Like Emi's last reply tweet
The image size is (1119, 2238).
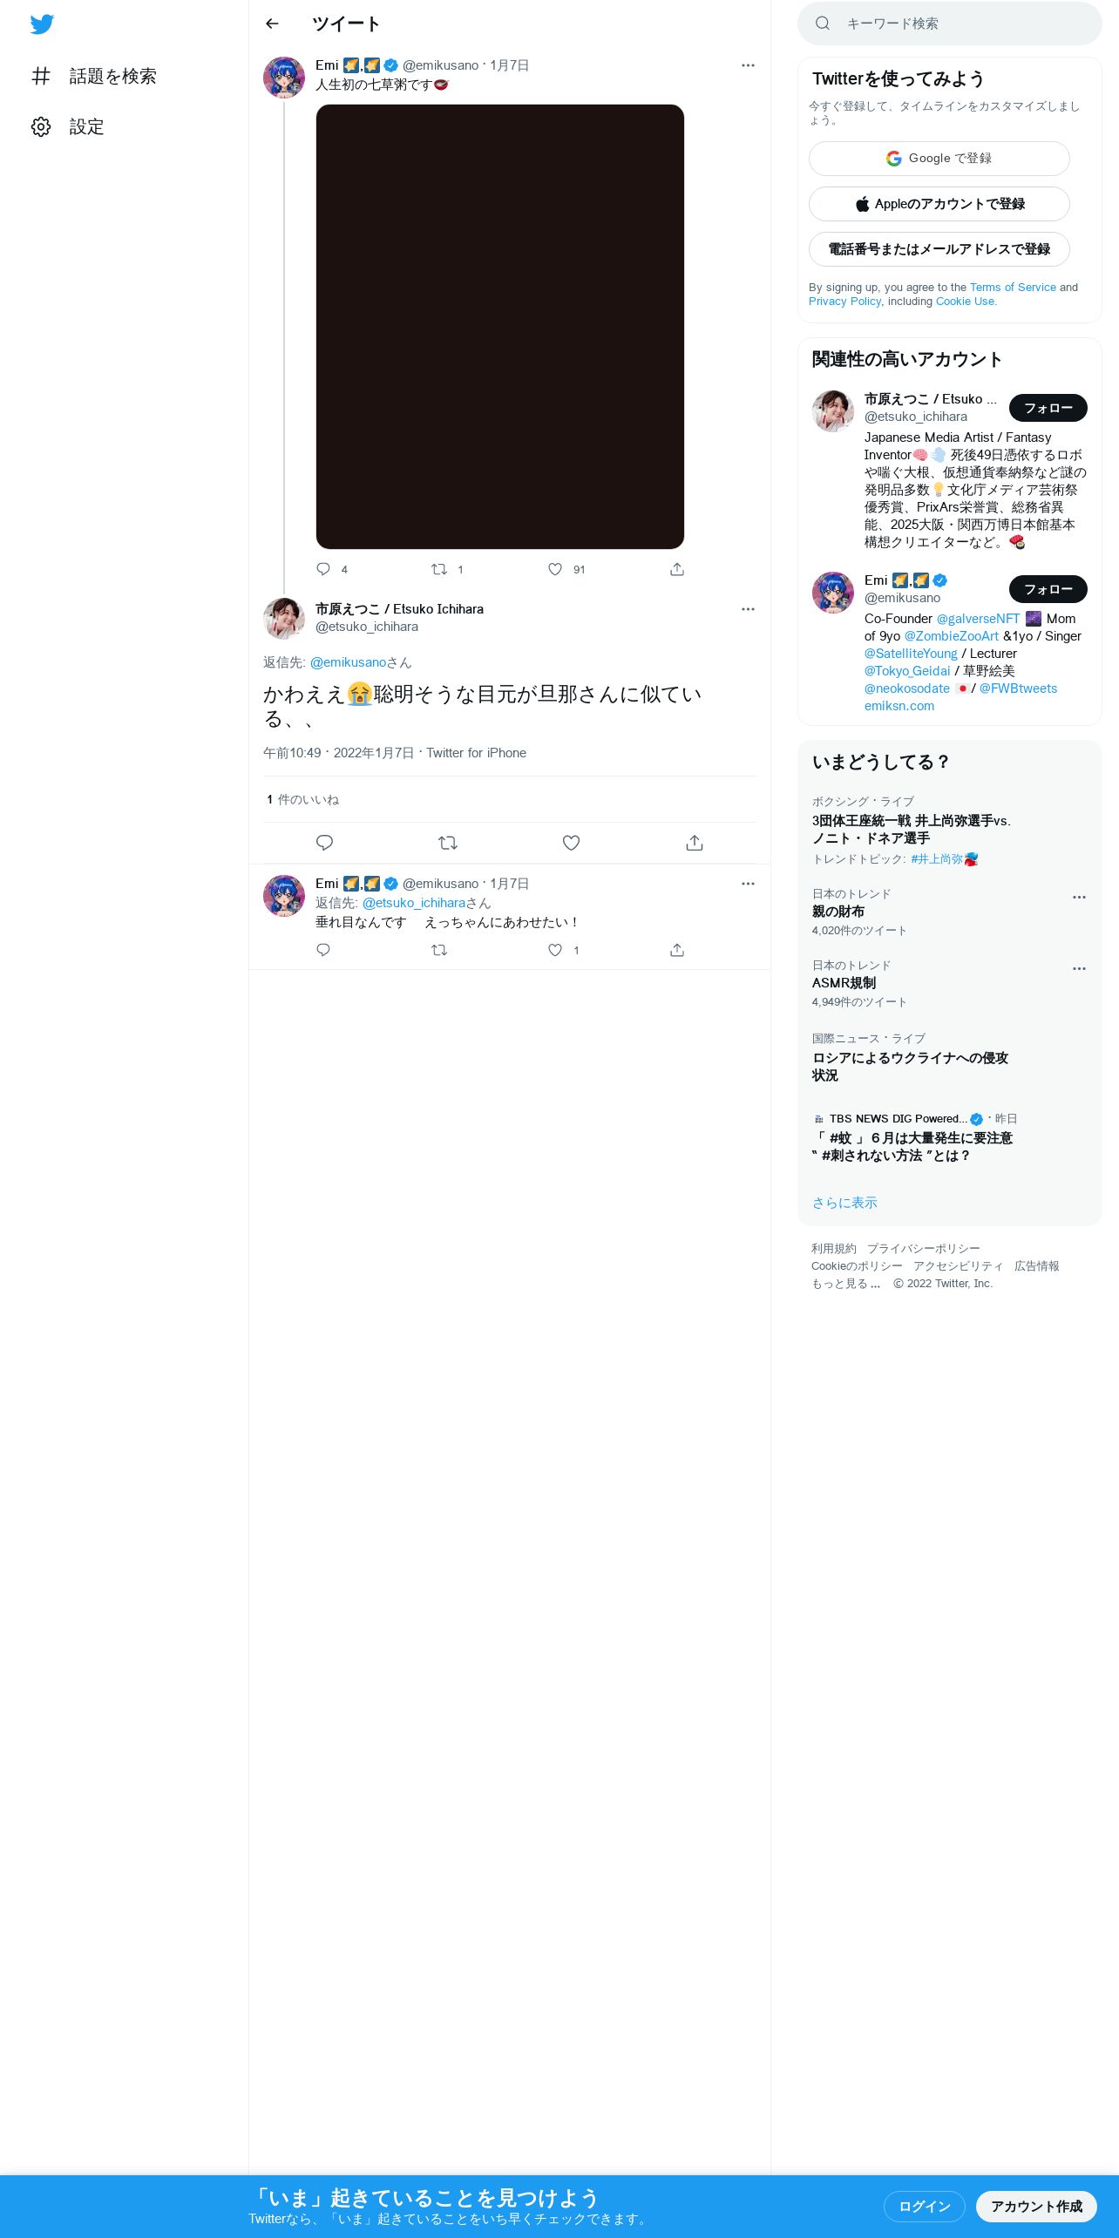point(555,950)
